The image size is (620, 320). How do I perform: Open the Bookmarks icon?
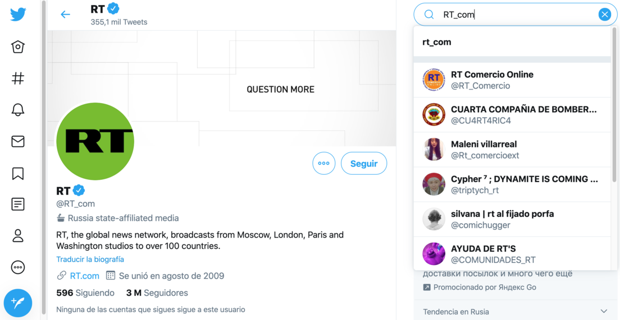click(18, 174)
